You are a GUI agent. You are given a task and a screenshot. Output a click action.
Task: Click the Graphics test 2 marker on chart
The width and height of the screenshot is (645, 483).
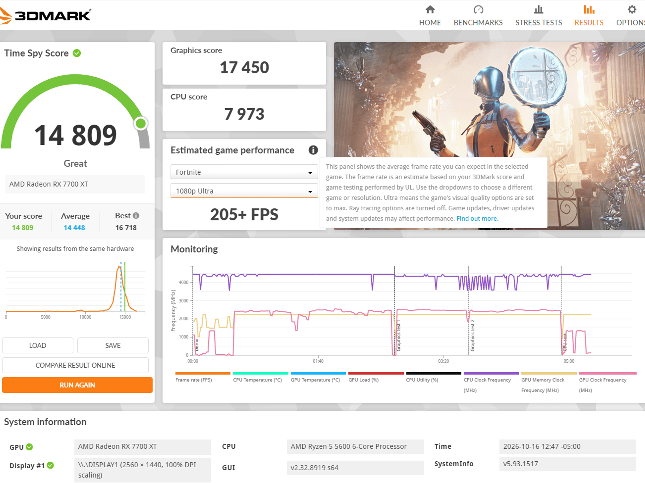tap(472, 335)
